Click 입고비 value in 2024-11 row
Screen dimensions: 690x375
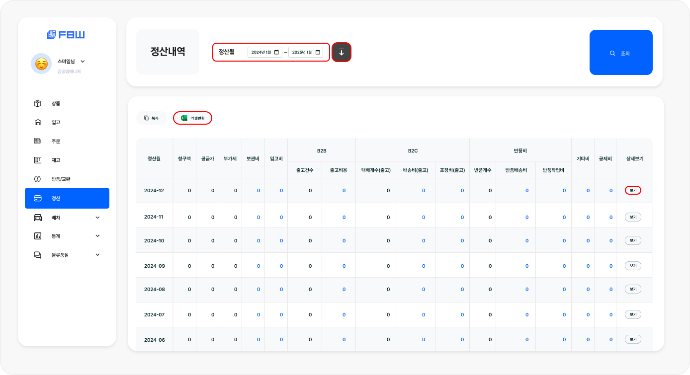click(x=281, y=217)
